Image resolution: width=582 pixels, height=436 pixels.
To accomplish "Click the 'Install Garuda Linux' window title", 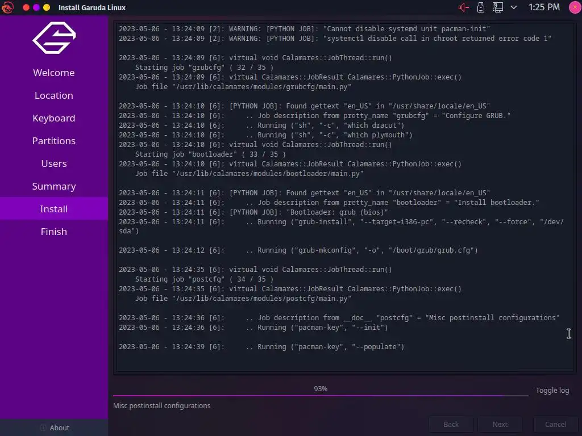I will (92, 7).
